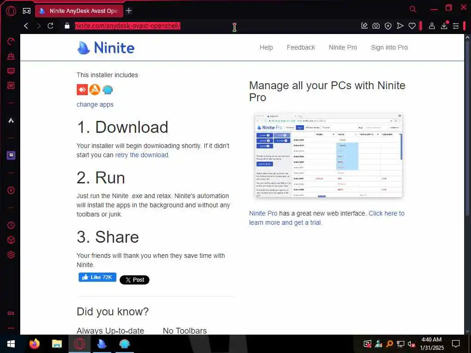Open File Explorer from the taskbar

click(x=57, y=344)
